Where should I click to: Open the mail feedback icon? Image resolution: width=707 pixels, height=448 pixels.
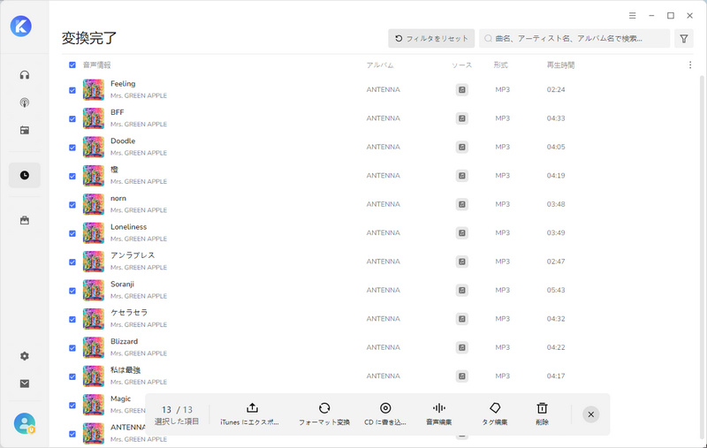click(25, 383)
